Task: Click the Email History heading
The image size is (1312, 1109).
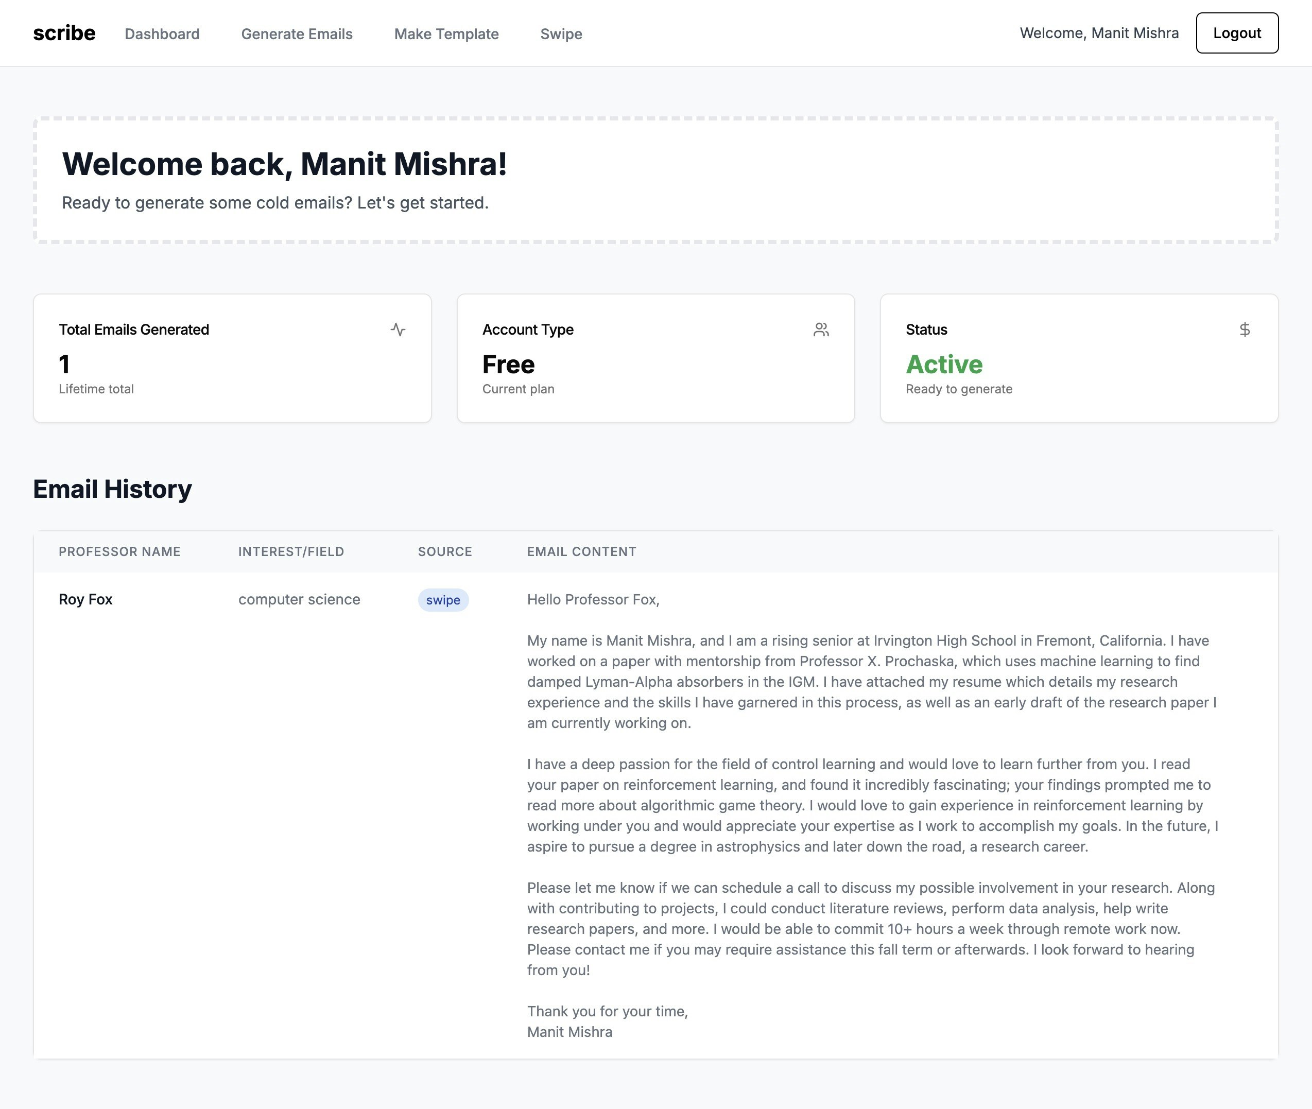Action: 113,489
